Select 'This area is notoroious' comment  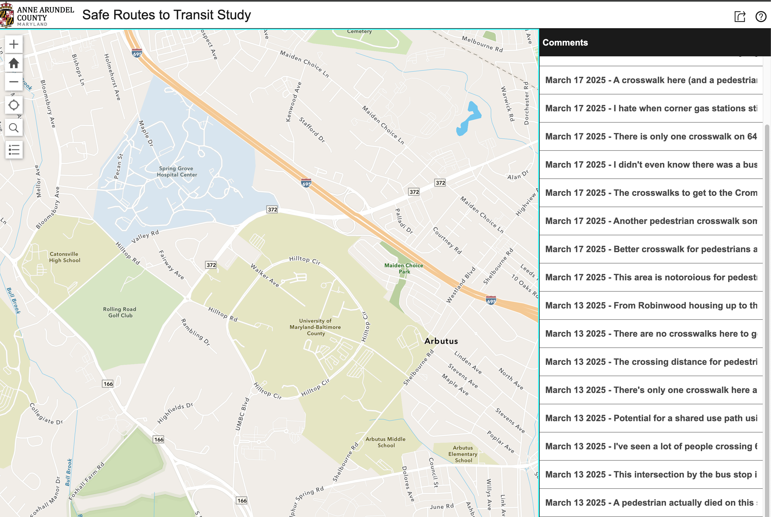point(651,277)
